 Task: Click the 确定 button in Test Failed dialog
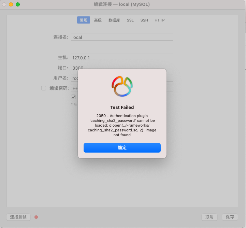[x=122, y=148]
